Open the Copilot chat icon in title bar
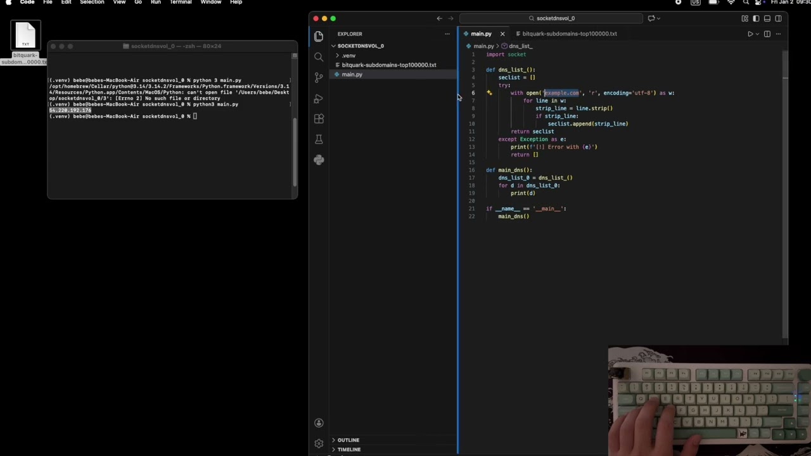This screenshot has width=811, height=456. click(651, 18)
